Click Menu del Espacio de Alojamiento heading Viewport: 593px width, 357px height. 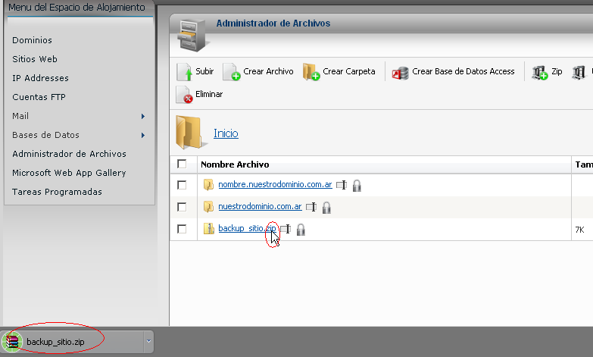(76, 7)
